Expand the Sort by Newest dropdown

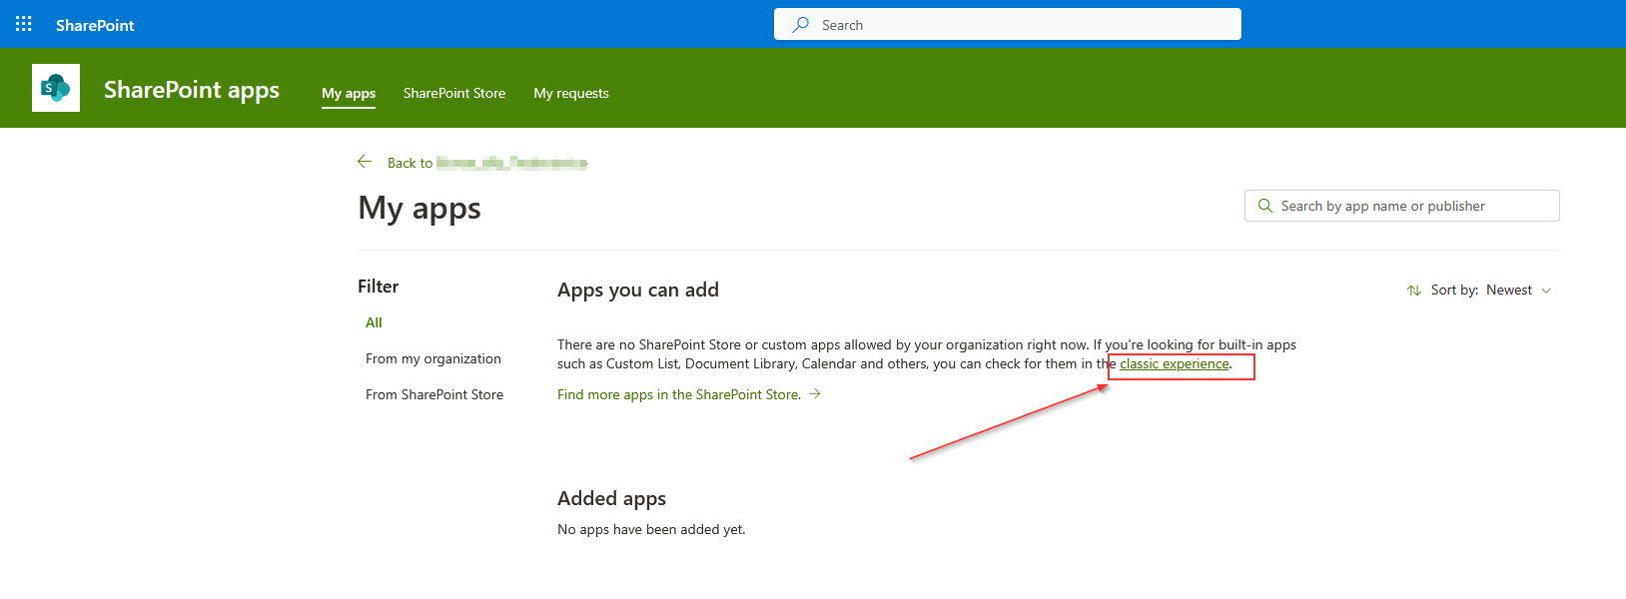coord(1518,291)
